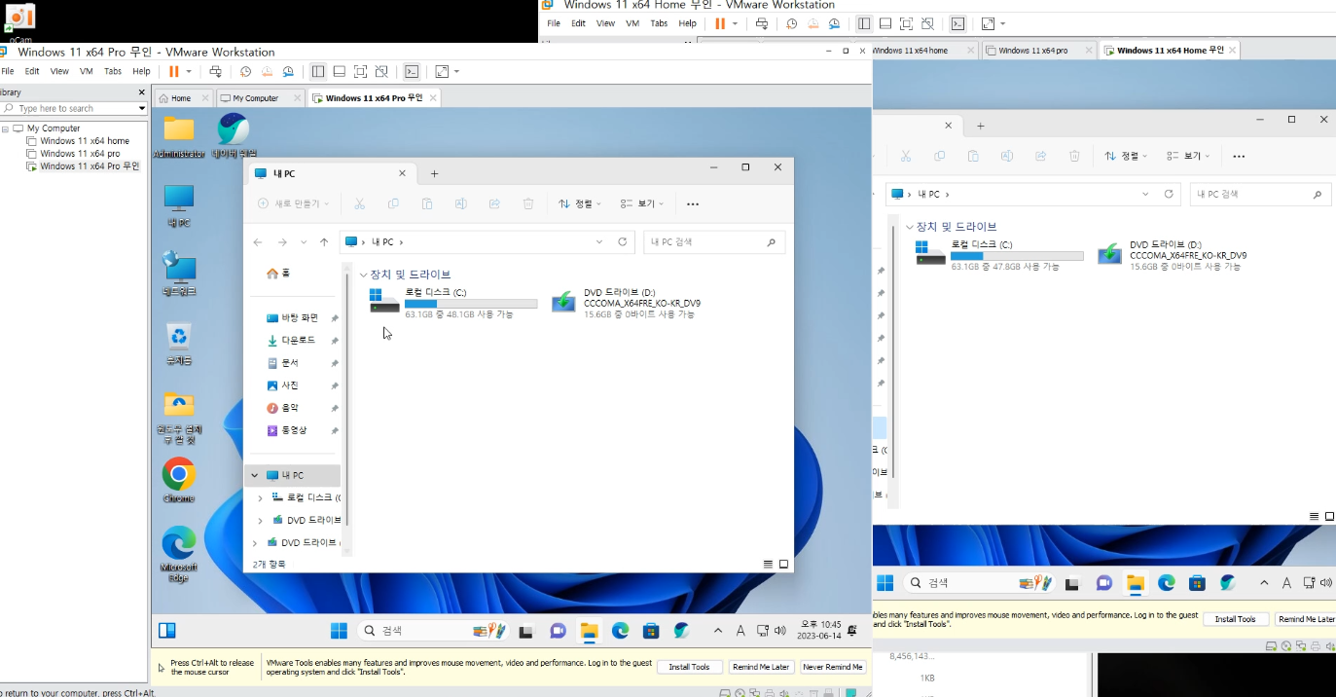Click Install Tools in Pro 무인 VMware window
1336x697 pixels.
point(689,667)
